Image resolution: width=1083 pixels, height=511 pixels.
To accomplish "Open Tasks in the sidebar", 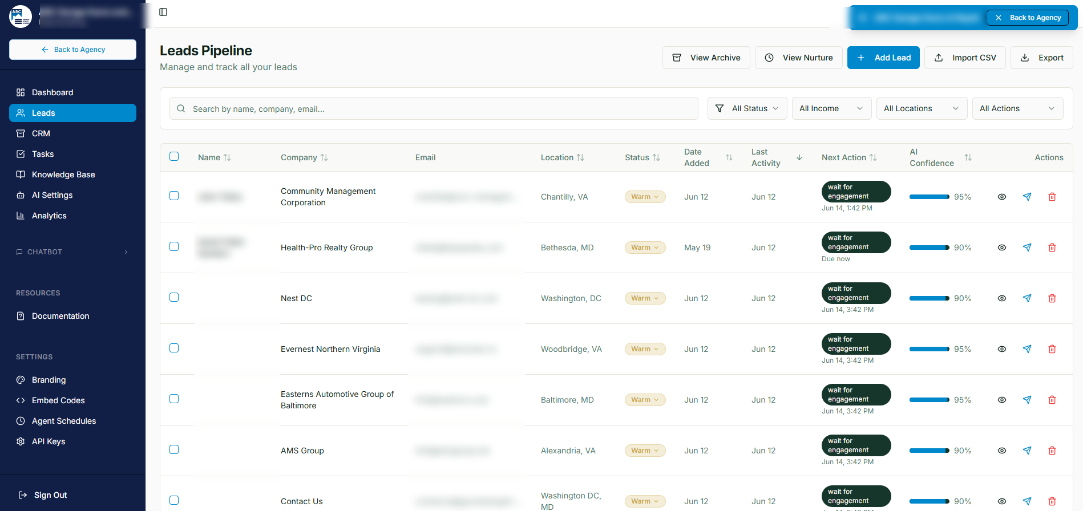I will point(72,154).
